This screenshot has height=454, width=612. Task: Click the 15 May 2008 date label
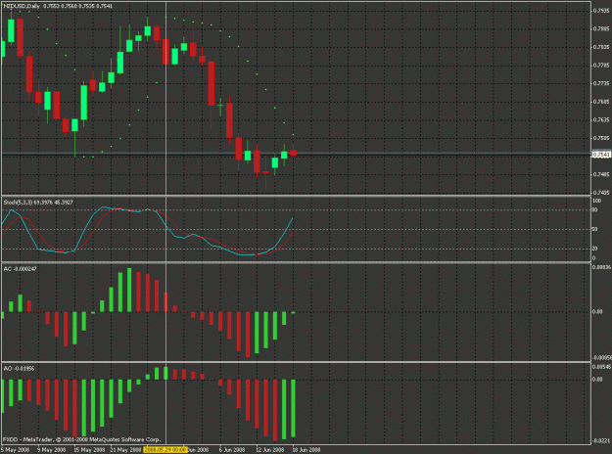point(89,450)
